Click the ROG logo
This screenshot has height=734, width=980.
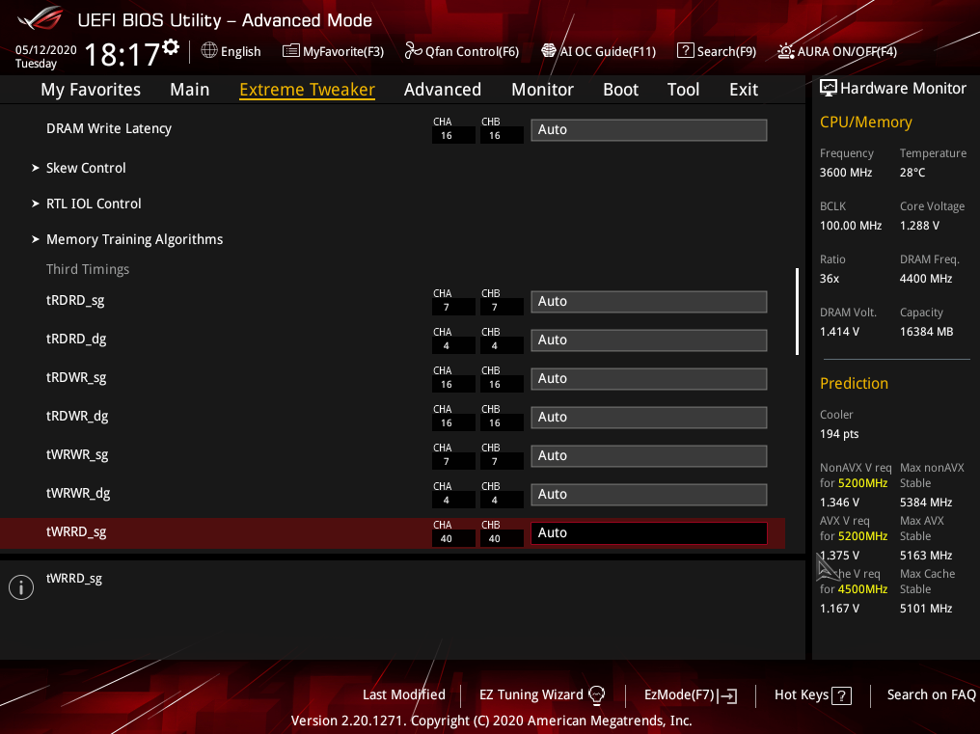[41, 18]
